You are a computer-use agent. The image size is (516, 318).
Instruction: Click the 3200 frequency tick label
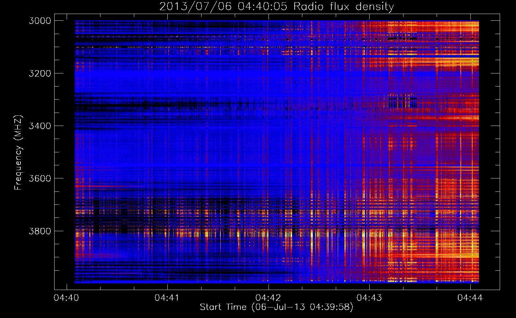[x=40, y=73]
